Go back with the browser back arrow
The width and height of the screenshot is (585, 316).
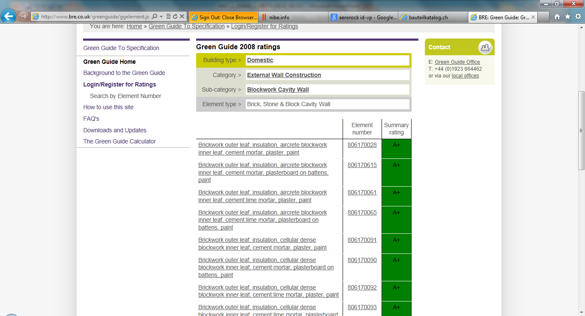(x=9, y=17)
